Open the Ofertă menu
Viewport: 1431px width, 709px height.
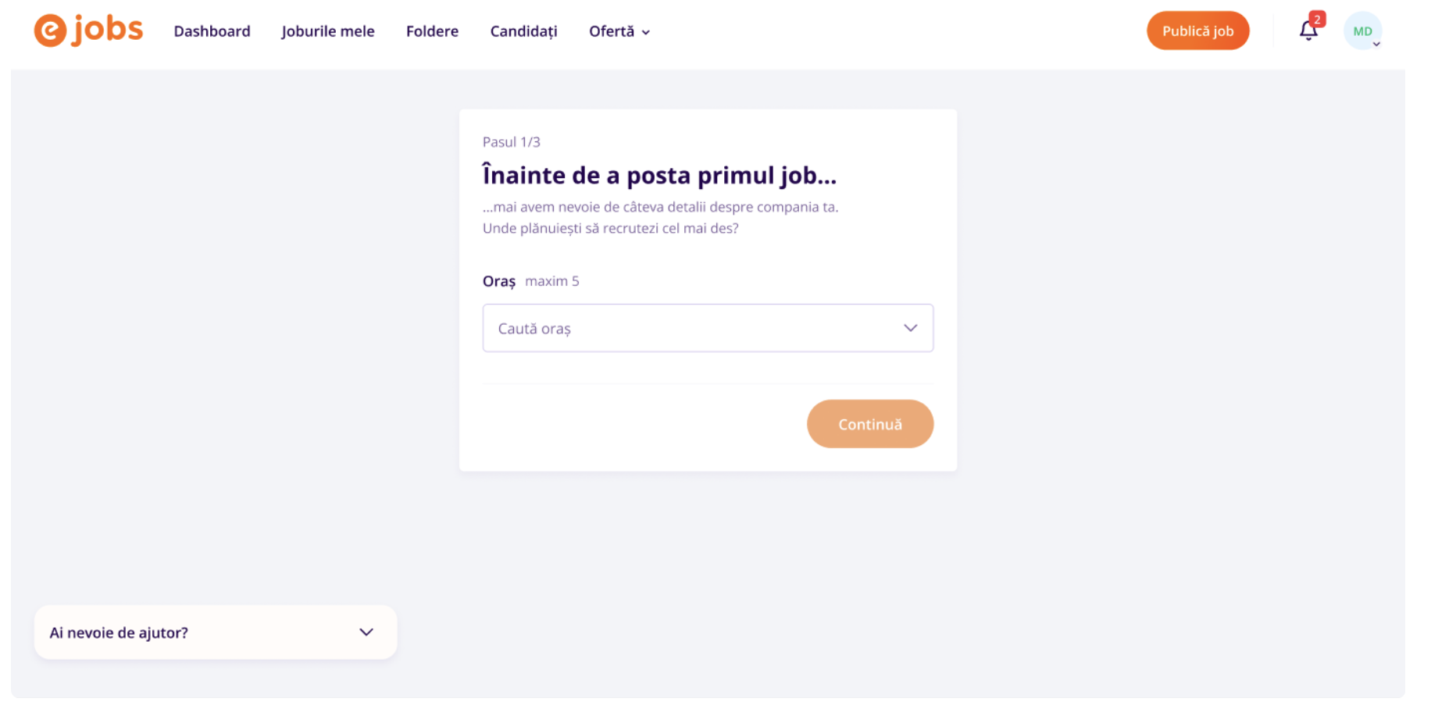(x=619, y=31)
